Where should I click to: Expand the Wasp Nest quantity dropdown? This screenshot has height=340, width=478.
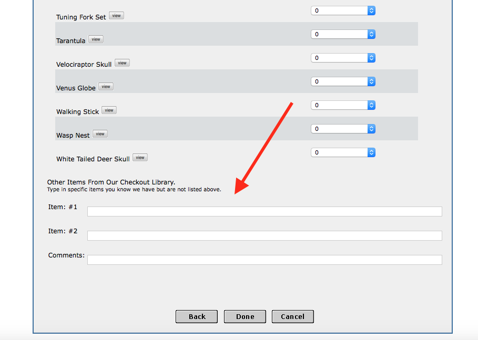[343, 129]
